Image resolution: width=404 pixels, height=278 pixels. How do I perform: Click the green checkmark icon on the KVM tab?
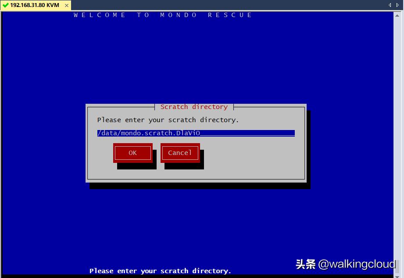[6, 6]
